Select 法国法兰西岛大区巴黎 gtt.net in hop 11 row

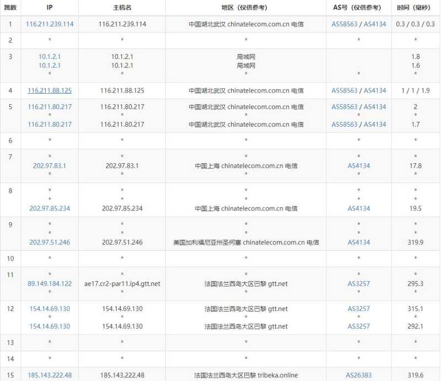246,283
